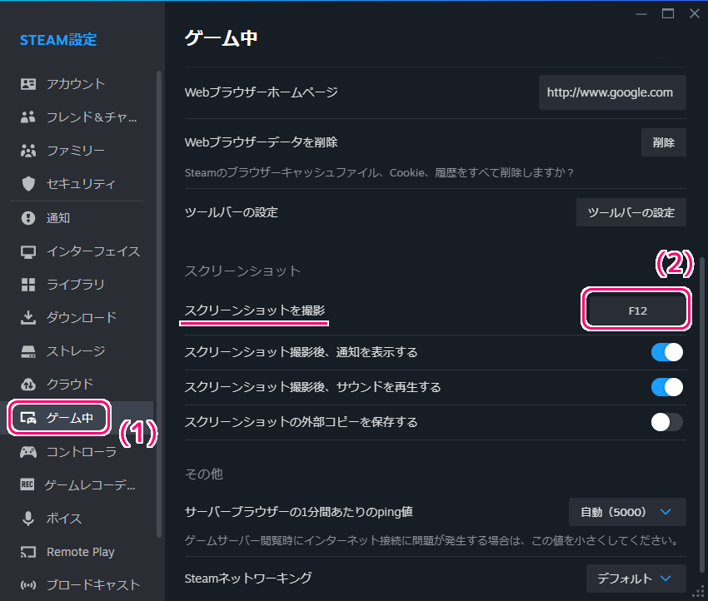Viewport: 708px width, 601px height.
Task: Open ライブラリ settings
Action: coord(76,285)
